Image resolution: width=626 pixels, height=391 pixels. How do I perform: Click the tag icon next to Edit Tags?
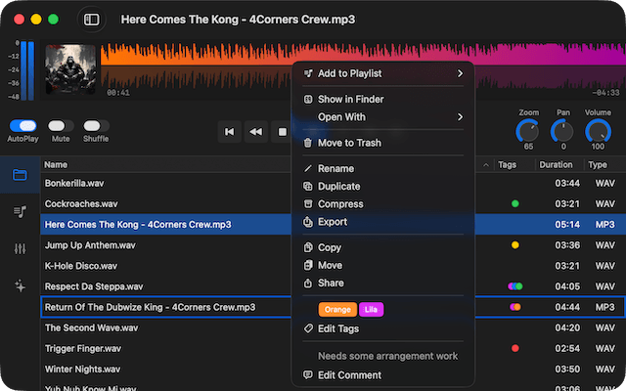tap(308, 328)
